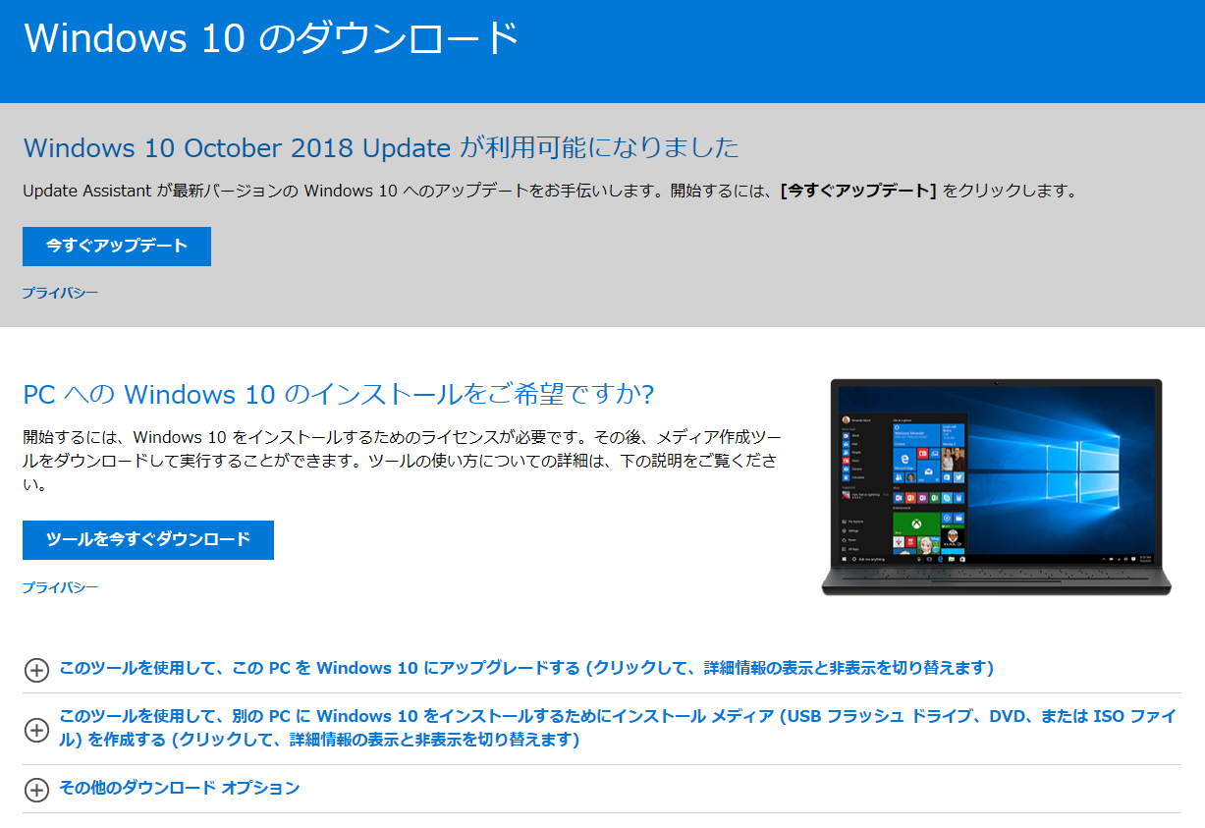Click the 今すぐアップデート button
This screenshot has height=828, width=1205.
(x=117, y=246)
